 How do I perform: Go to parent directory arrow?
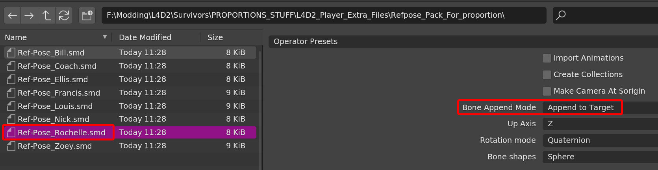[46, 15]
